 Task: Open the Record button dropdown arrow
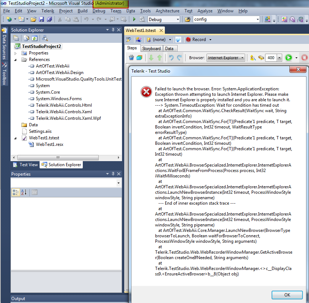(x=211, y=40)
